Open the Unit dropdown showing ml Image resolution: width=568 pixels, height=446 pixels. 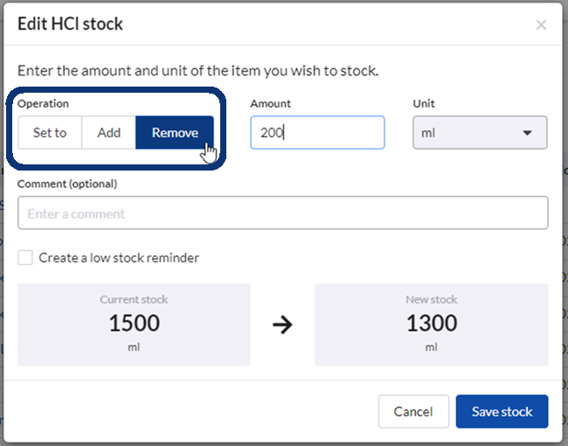[x=480, y=133]
